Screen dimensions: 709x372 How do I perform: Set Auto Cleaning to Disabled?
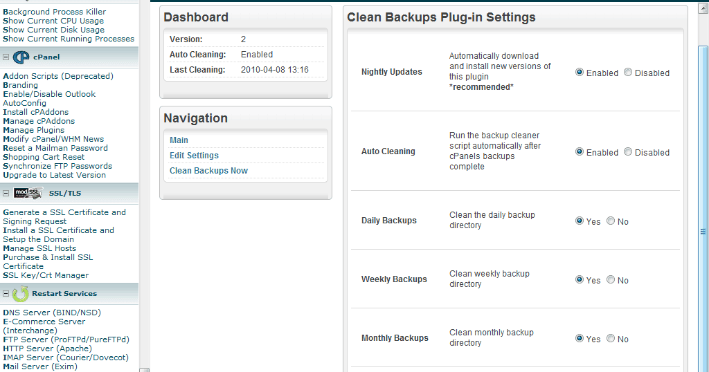click(627, 151)
